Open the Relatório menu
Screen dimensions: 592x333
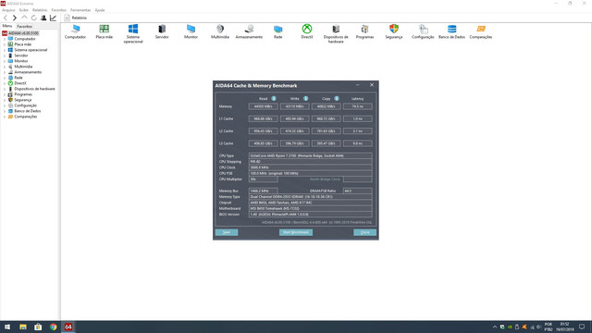[40, 10]
